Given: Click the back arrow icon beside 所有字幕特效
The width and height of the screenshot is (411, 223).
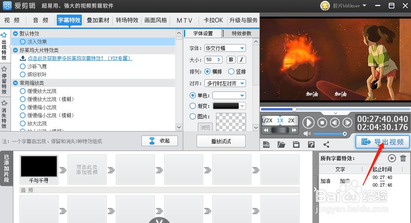Looking at the screenshot, I should click(392, 158).
